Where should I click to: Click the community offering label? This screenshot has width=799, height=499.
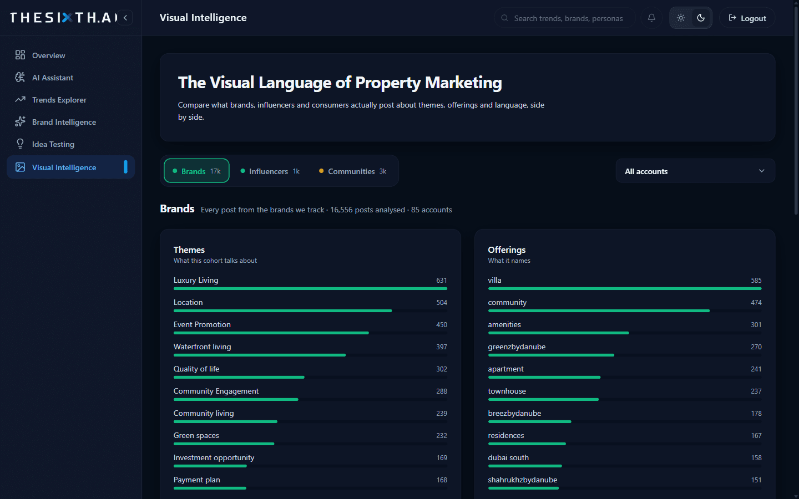(x=507, y=302)
